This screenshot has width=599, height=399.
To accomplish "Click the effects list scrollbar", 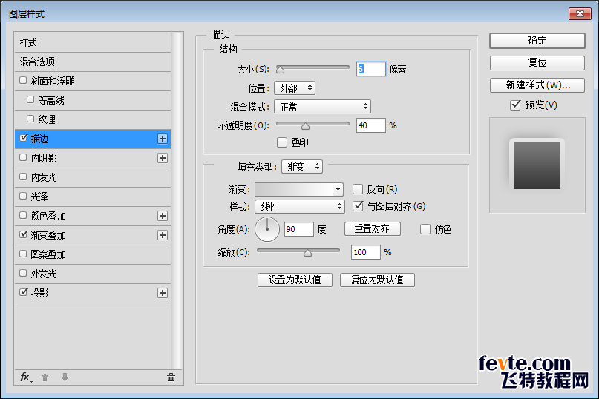I will point(177,200).
